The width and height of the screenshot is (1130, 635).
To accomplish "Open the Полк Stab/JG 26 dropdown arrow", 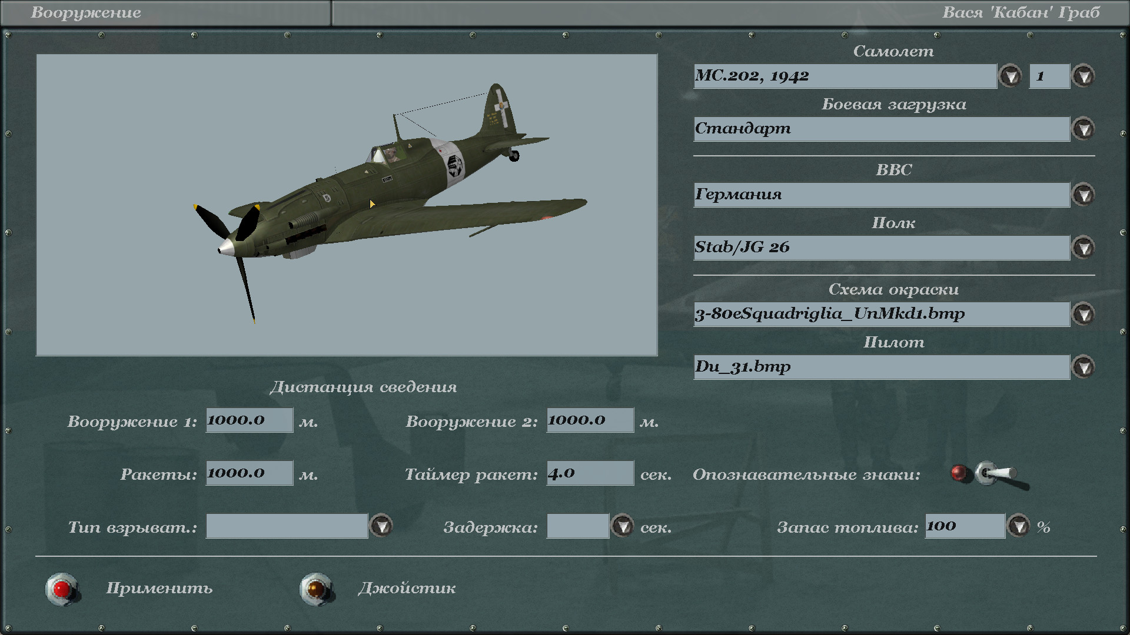I will point(1084,248).
